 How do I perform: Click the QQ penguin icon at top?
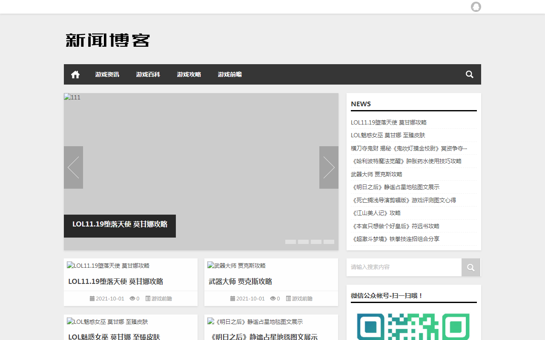(x=476, y=7)
